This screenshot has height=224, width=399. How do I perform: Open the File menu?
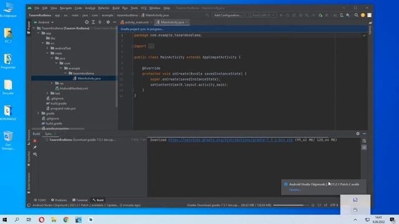click(x=37, y=8)
